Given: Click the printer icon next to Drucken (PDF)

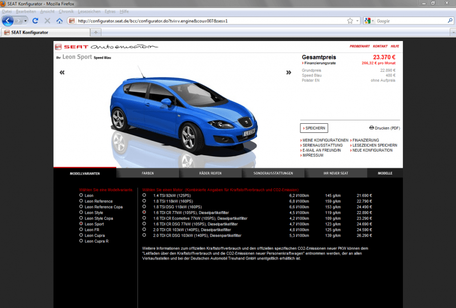Looking at the screenshot, I should (372, 128).
